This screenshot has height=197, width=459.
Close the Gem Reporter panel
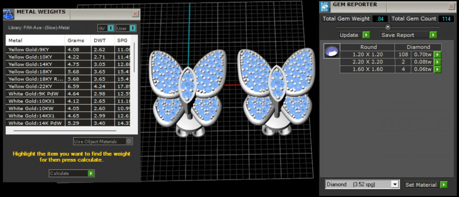[452, 7]
